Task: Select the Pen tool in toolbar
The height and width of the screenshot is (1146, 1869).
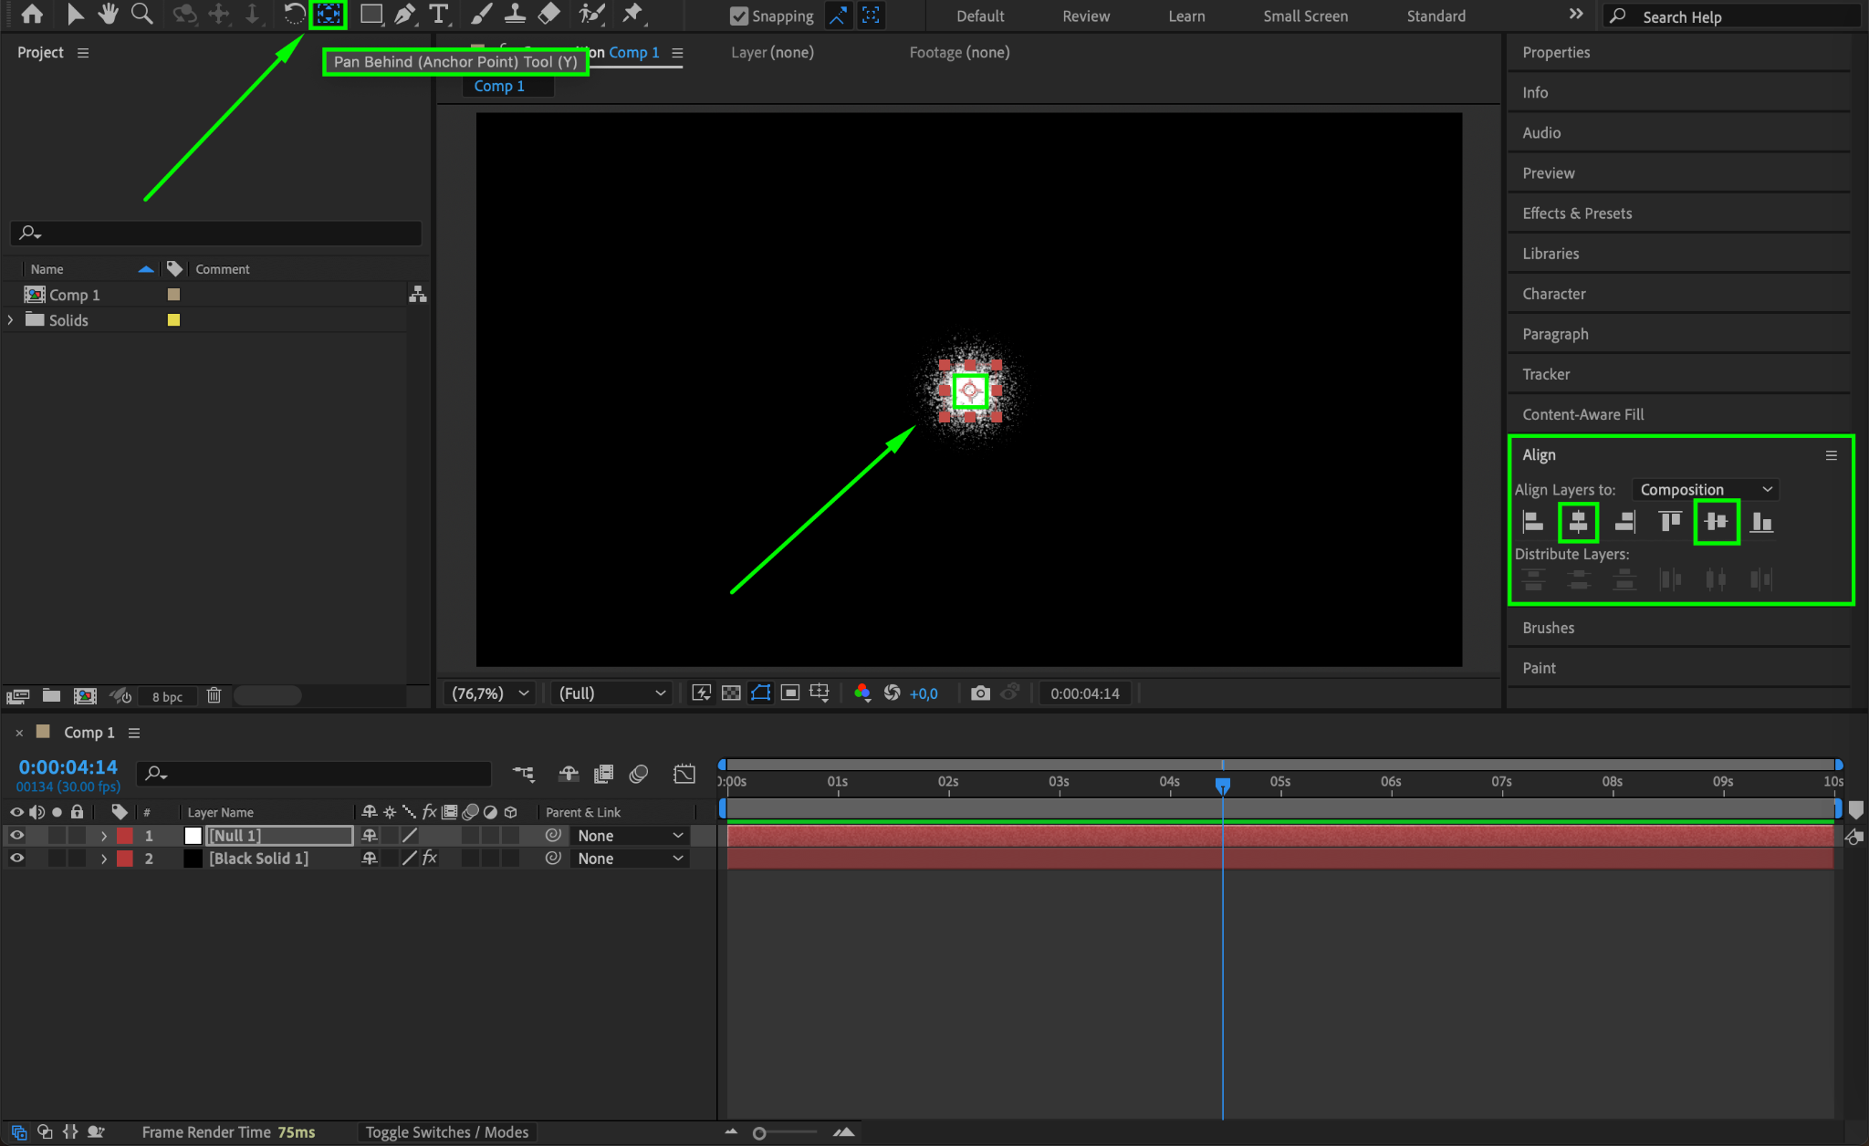Action: [404, 15]
